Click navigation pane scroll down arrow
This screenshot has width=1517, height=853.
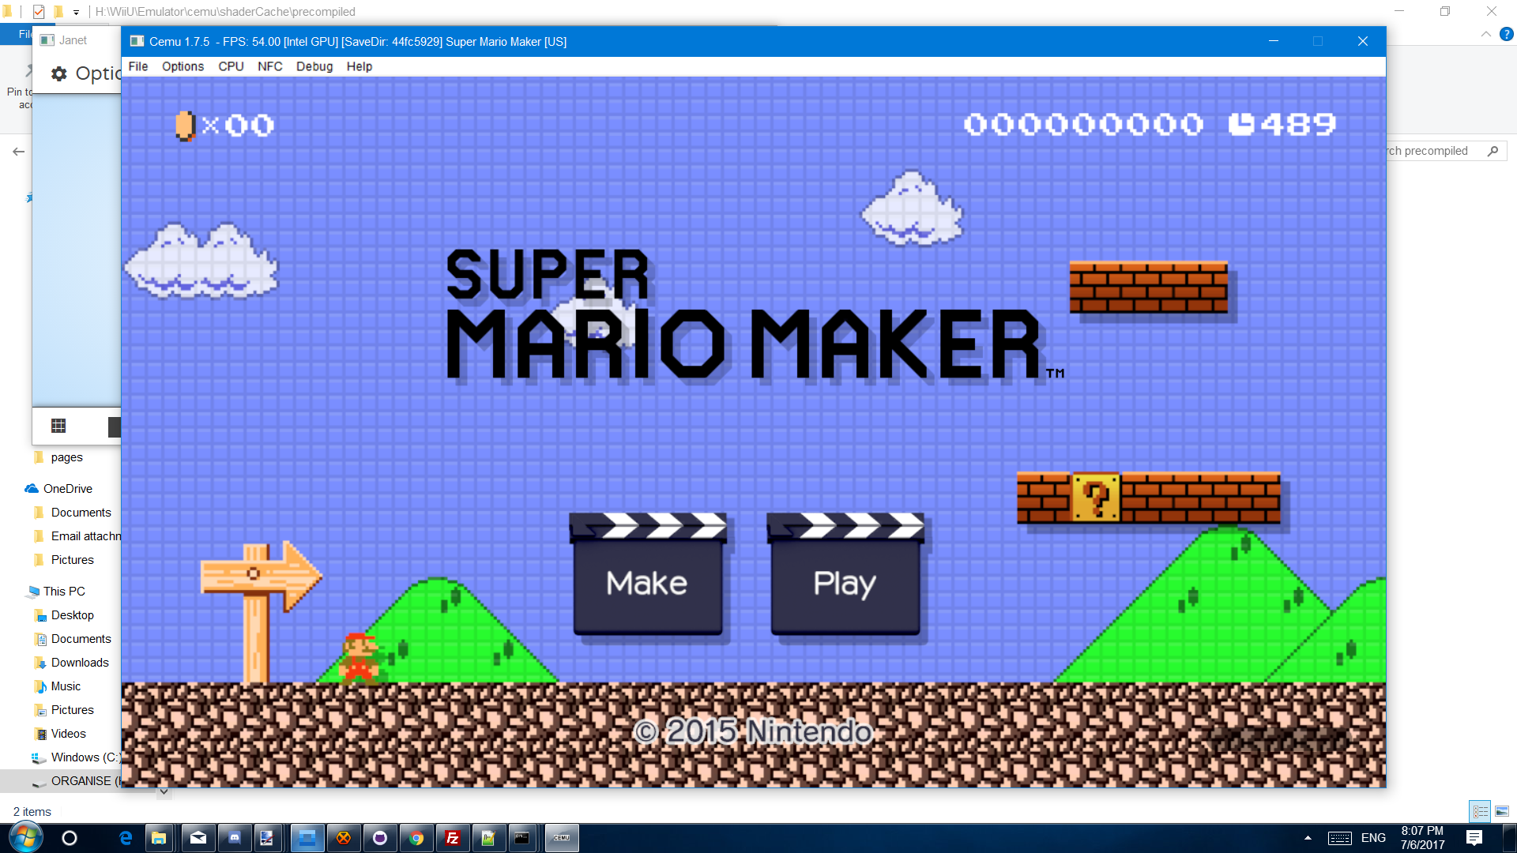pyautogui.click(x=164, y=791)
